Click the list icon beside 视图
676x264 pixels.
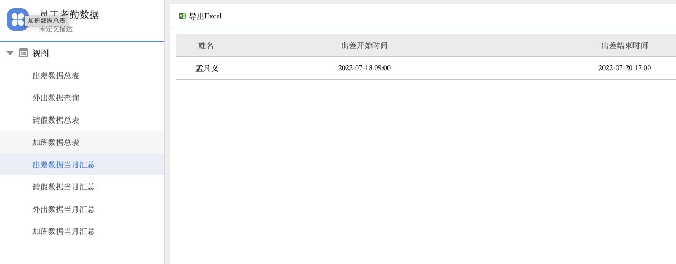tap(23, 53)
